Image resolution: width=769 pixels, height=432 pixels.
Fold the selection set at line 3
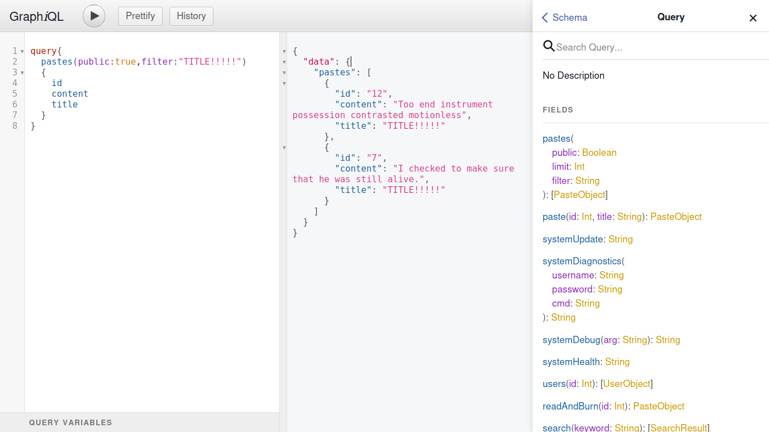tap(22, 73)
